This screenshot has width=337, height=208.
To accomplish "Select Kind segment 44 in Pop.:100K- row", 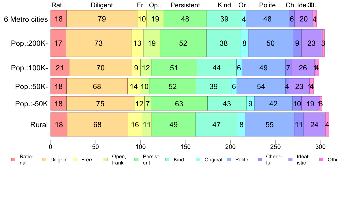I will (217, 68).
